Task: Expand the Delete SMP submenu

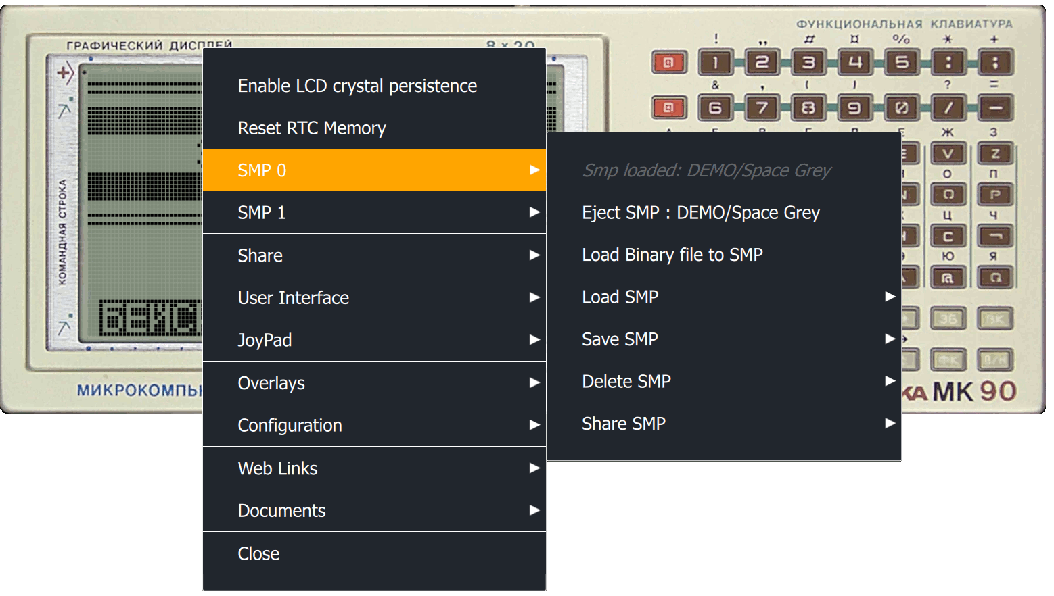Action: tap(723, 381)
